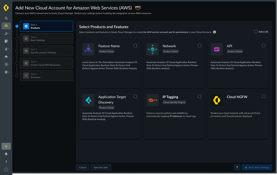
Task: Click the sparkle AI assistant icon
Action: 6,146
